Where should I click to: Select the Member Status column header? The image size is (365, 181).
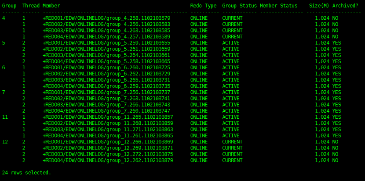[x=279, y=6]
